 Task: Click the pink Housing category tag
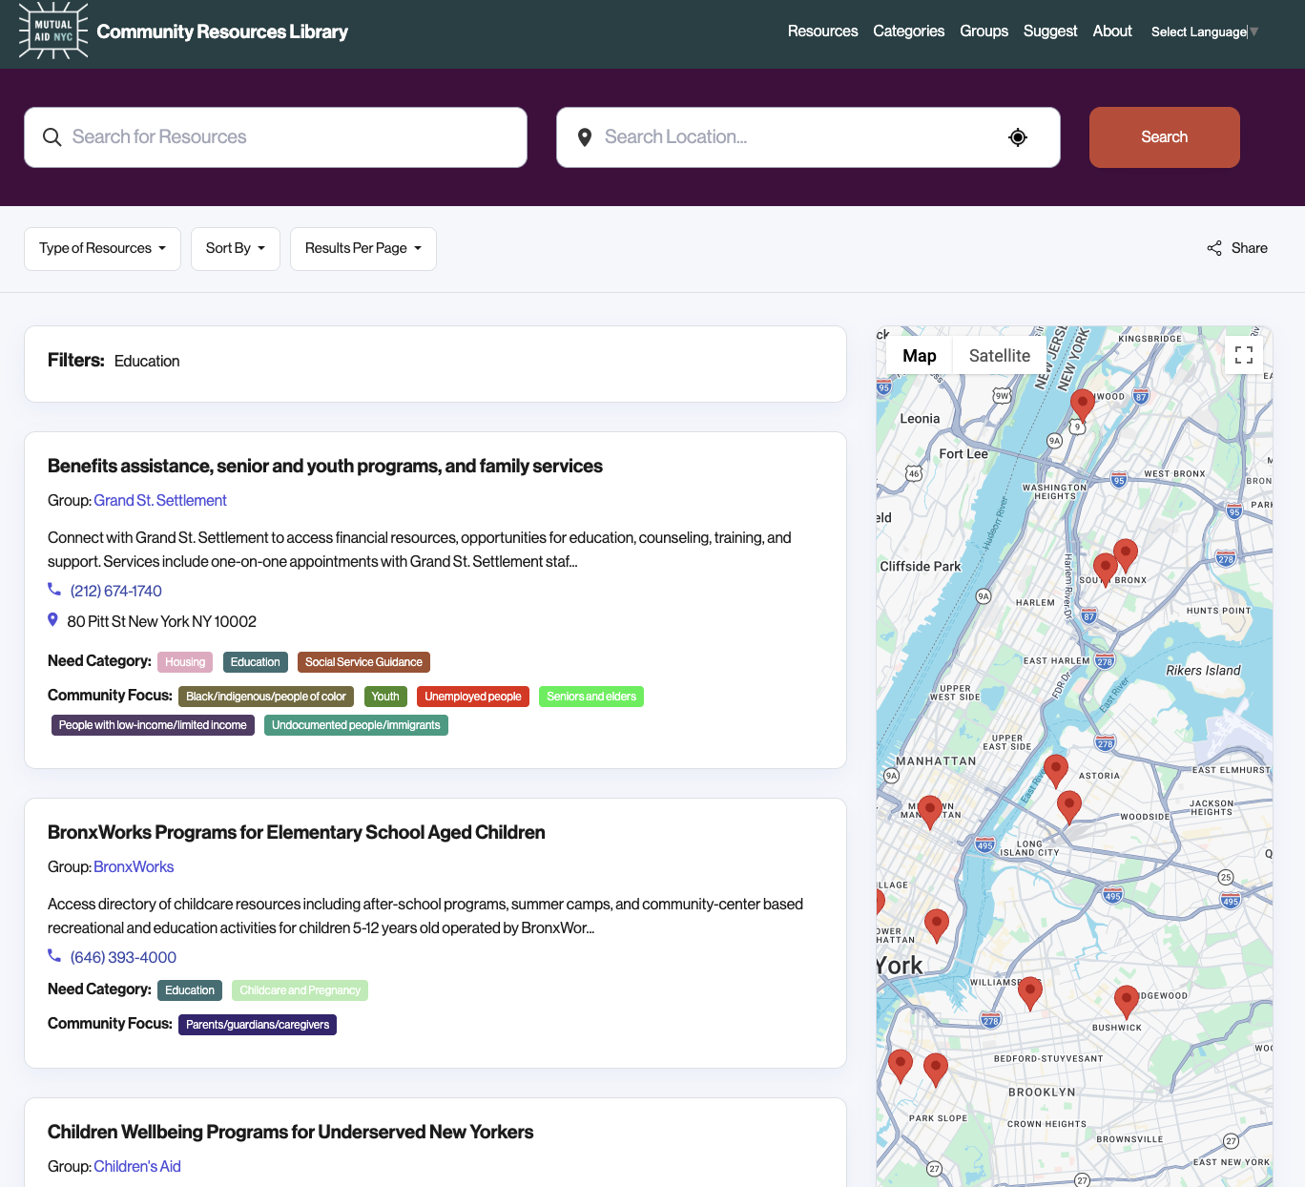point(185,662)
